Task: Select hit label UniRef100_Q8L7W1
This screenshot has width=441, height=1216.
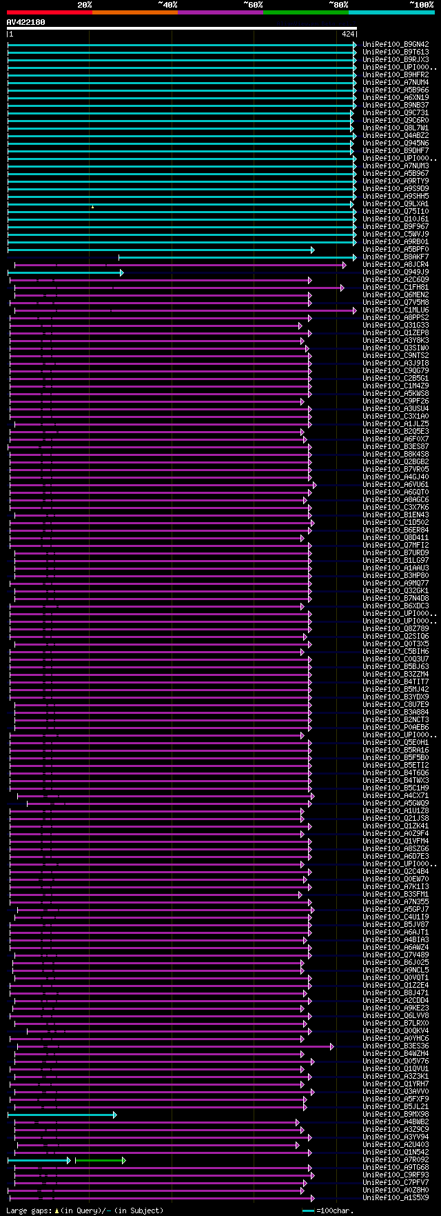Action: (396, 128)
